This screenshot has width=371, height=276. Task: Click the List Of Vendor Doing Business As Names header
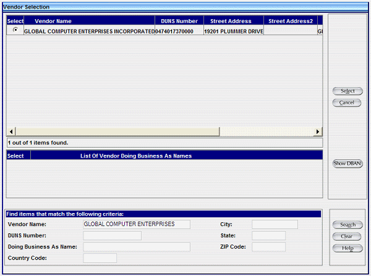tap(176, 156)
